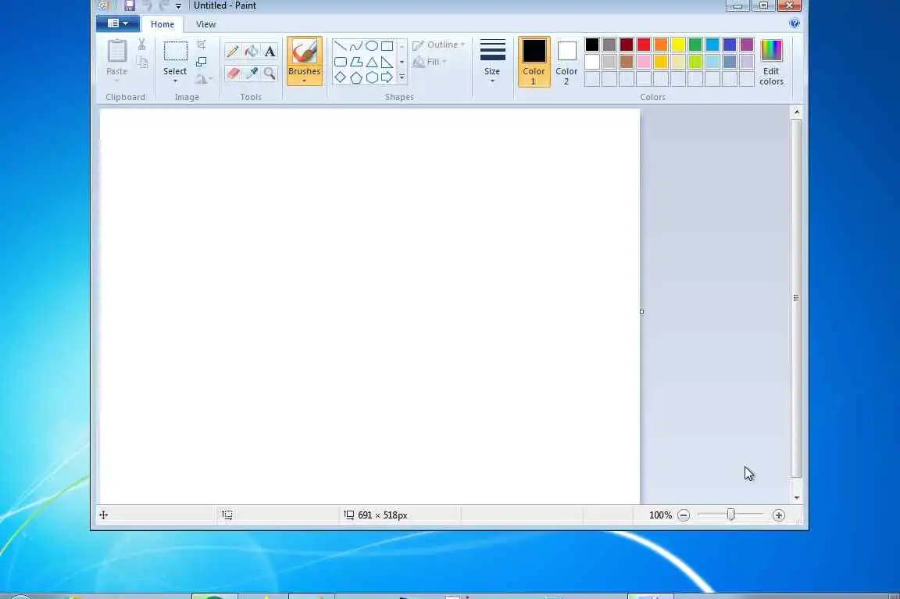Expand the Brushes dropdown arrow
Screen dimensions: 900x599
(x=304, y=81)
